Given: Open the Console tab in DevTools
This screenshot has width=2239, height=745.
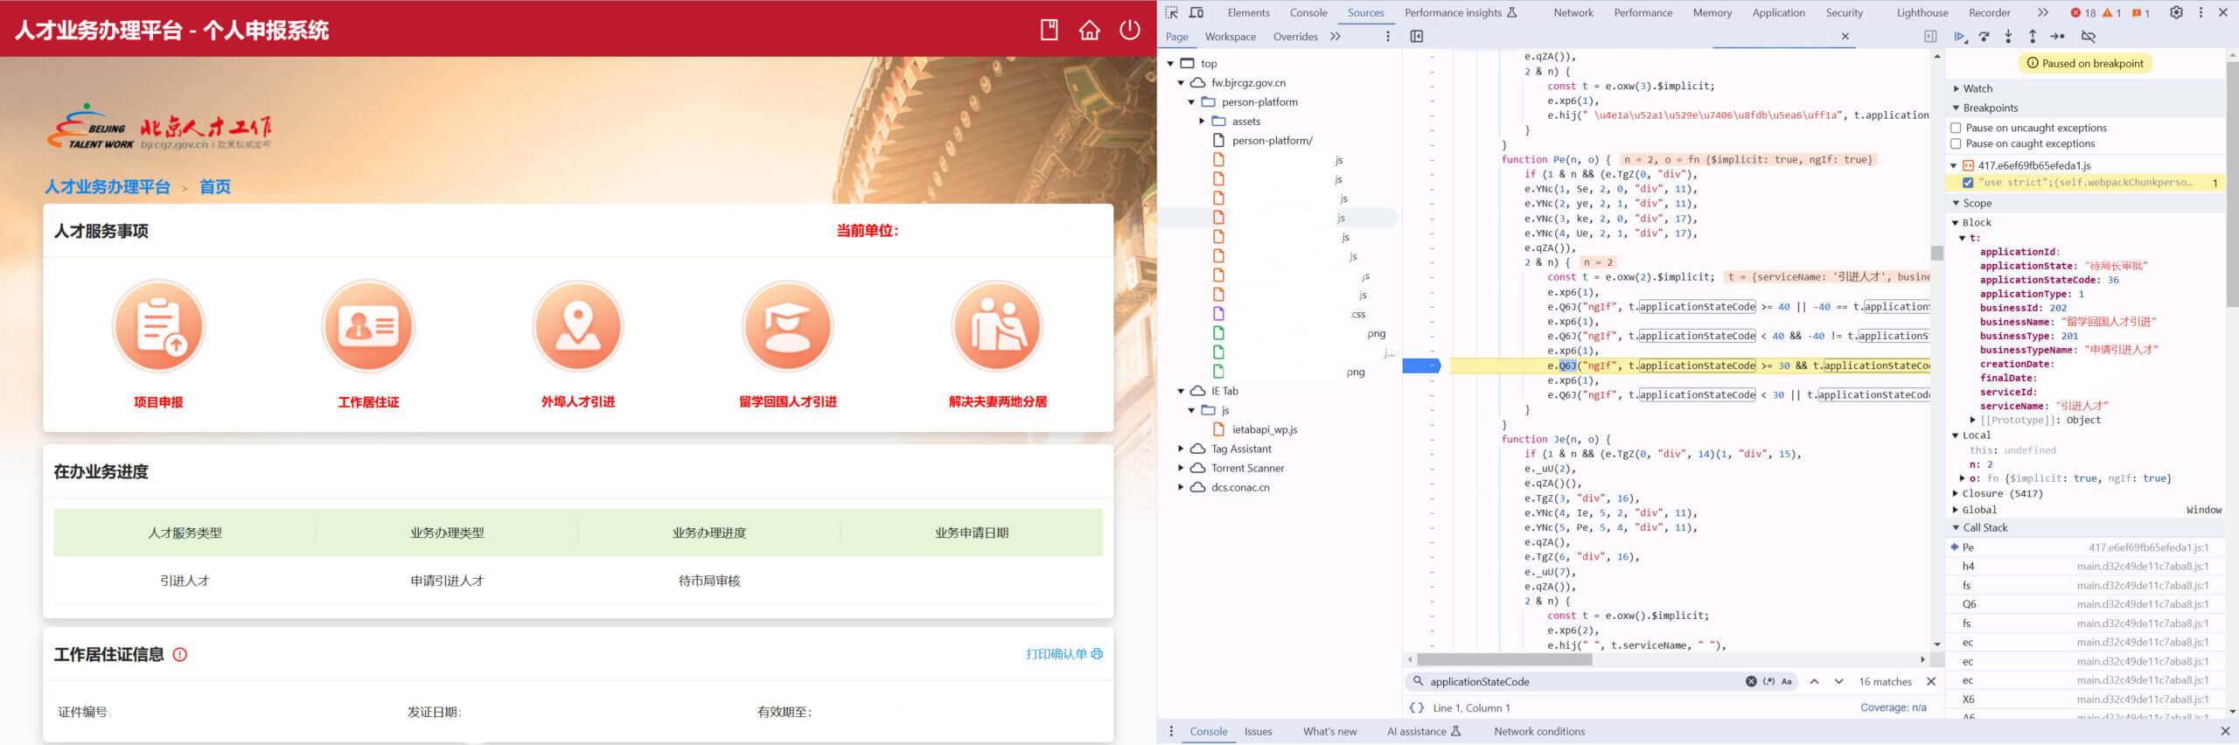Looking at the screenshot, I should point(1308,12).
